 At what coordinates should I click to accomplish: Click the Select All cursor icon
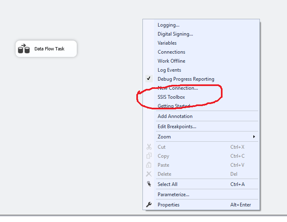coord(149,184)
